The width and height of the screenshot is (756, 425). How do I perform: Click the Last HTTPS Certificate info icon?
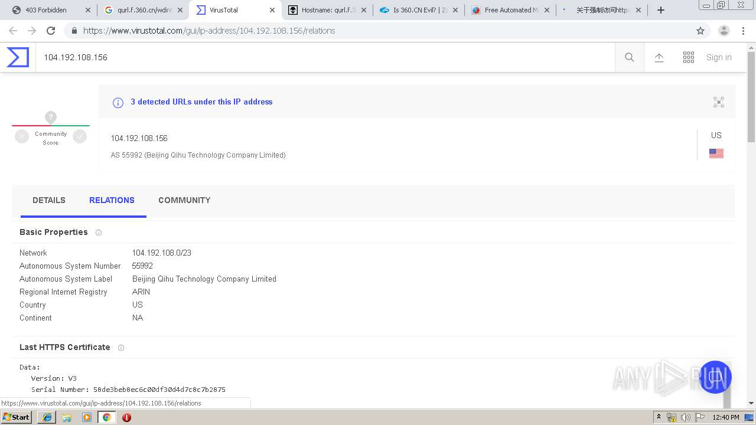coord(121,348)
